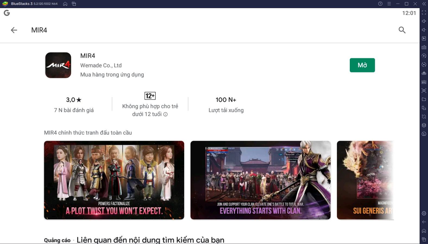This screenshot has height=244, width=428.
Task: Click 'Mua hàng trong ứng dụng' text
Action: tap(112, 75)
